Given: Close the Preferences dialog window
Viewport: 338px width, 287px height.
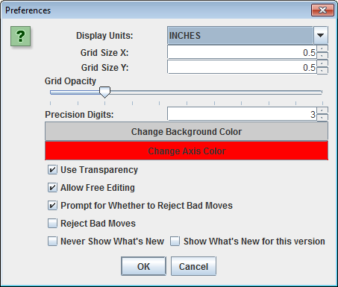Looking at the screenshot, I should (322, 10).
